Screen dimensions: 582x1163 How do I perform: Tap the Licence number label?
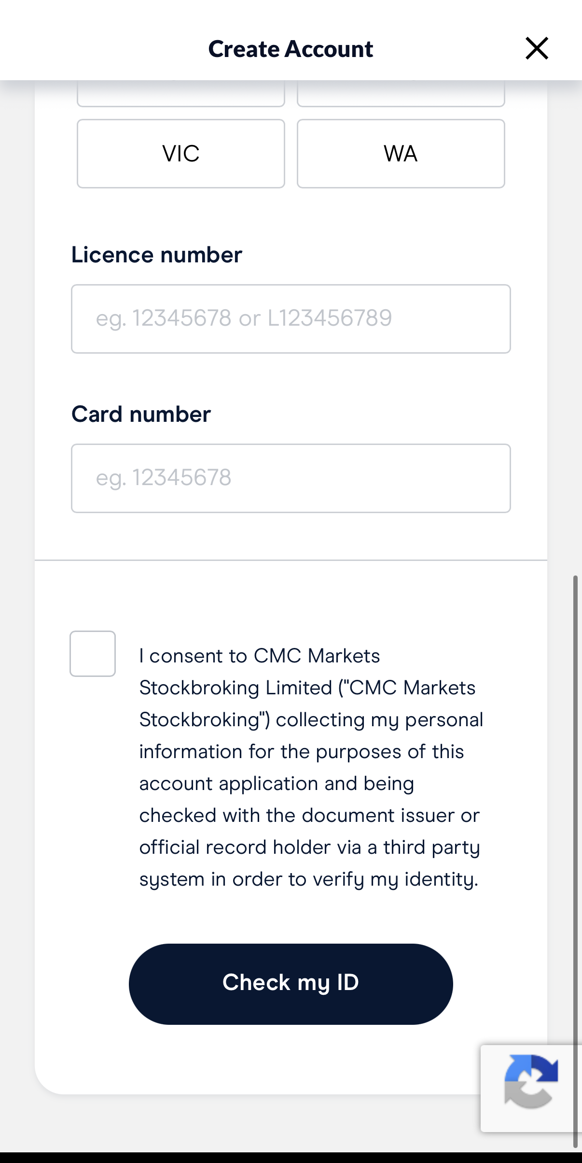pos(157,255)
